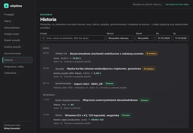Follow the Zarządzaj kontem eBay link
This screenshot has width=193, height=133.
tap(177, 4)
